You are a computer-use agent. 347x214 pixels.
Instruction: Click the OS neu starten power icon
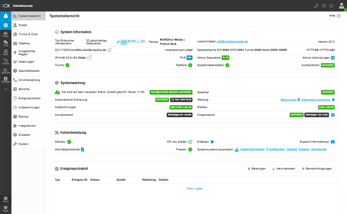(x=190, y=142)
